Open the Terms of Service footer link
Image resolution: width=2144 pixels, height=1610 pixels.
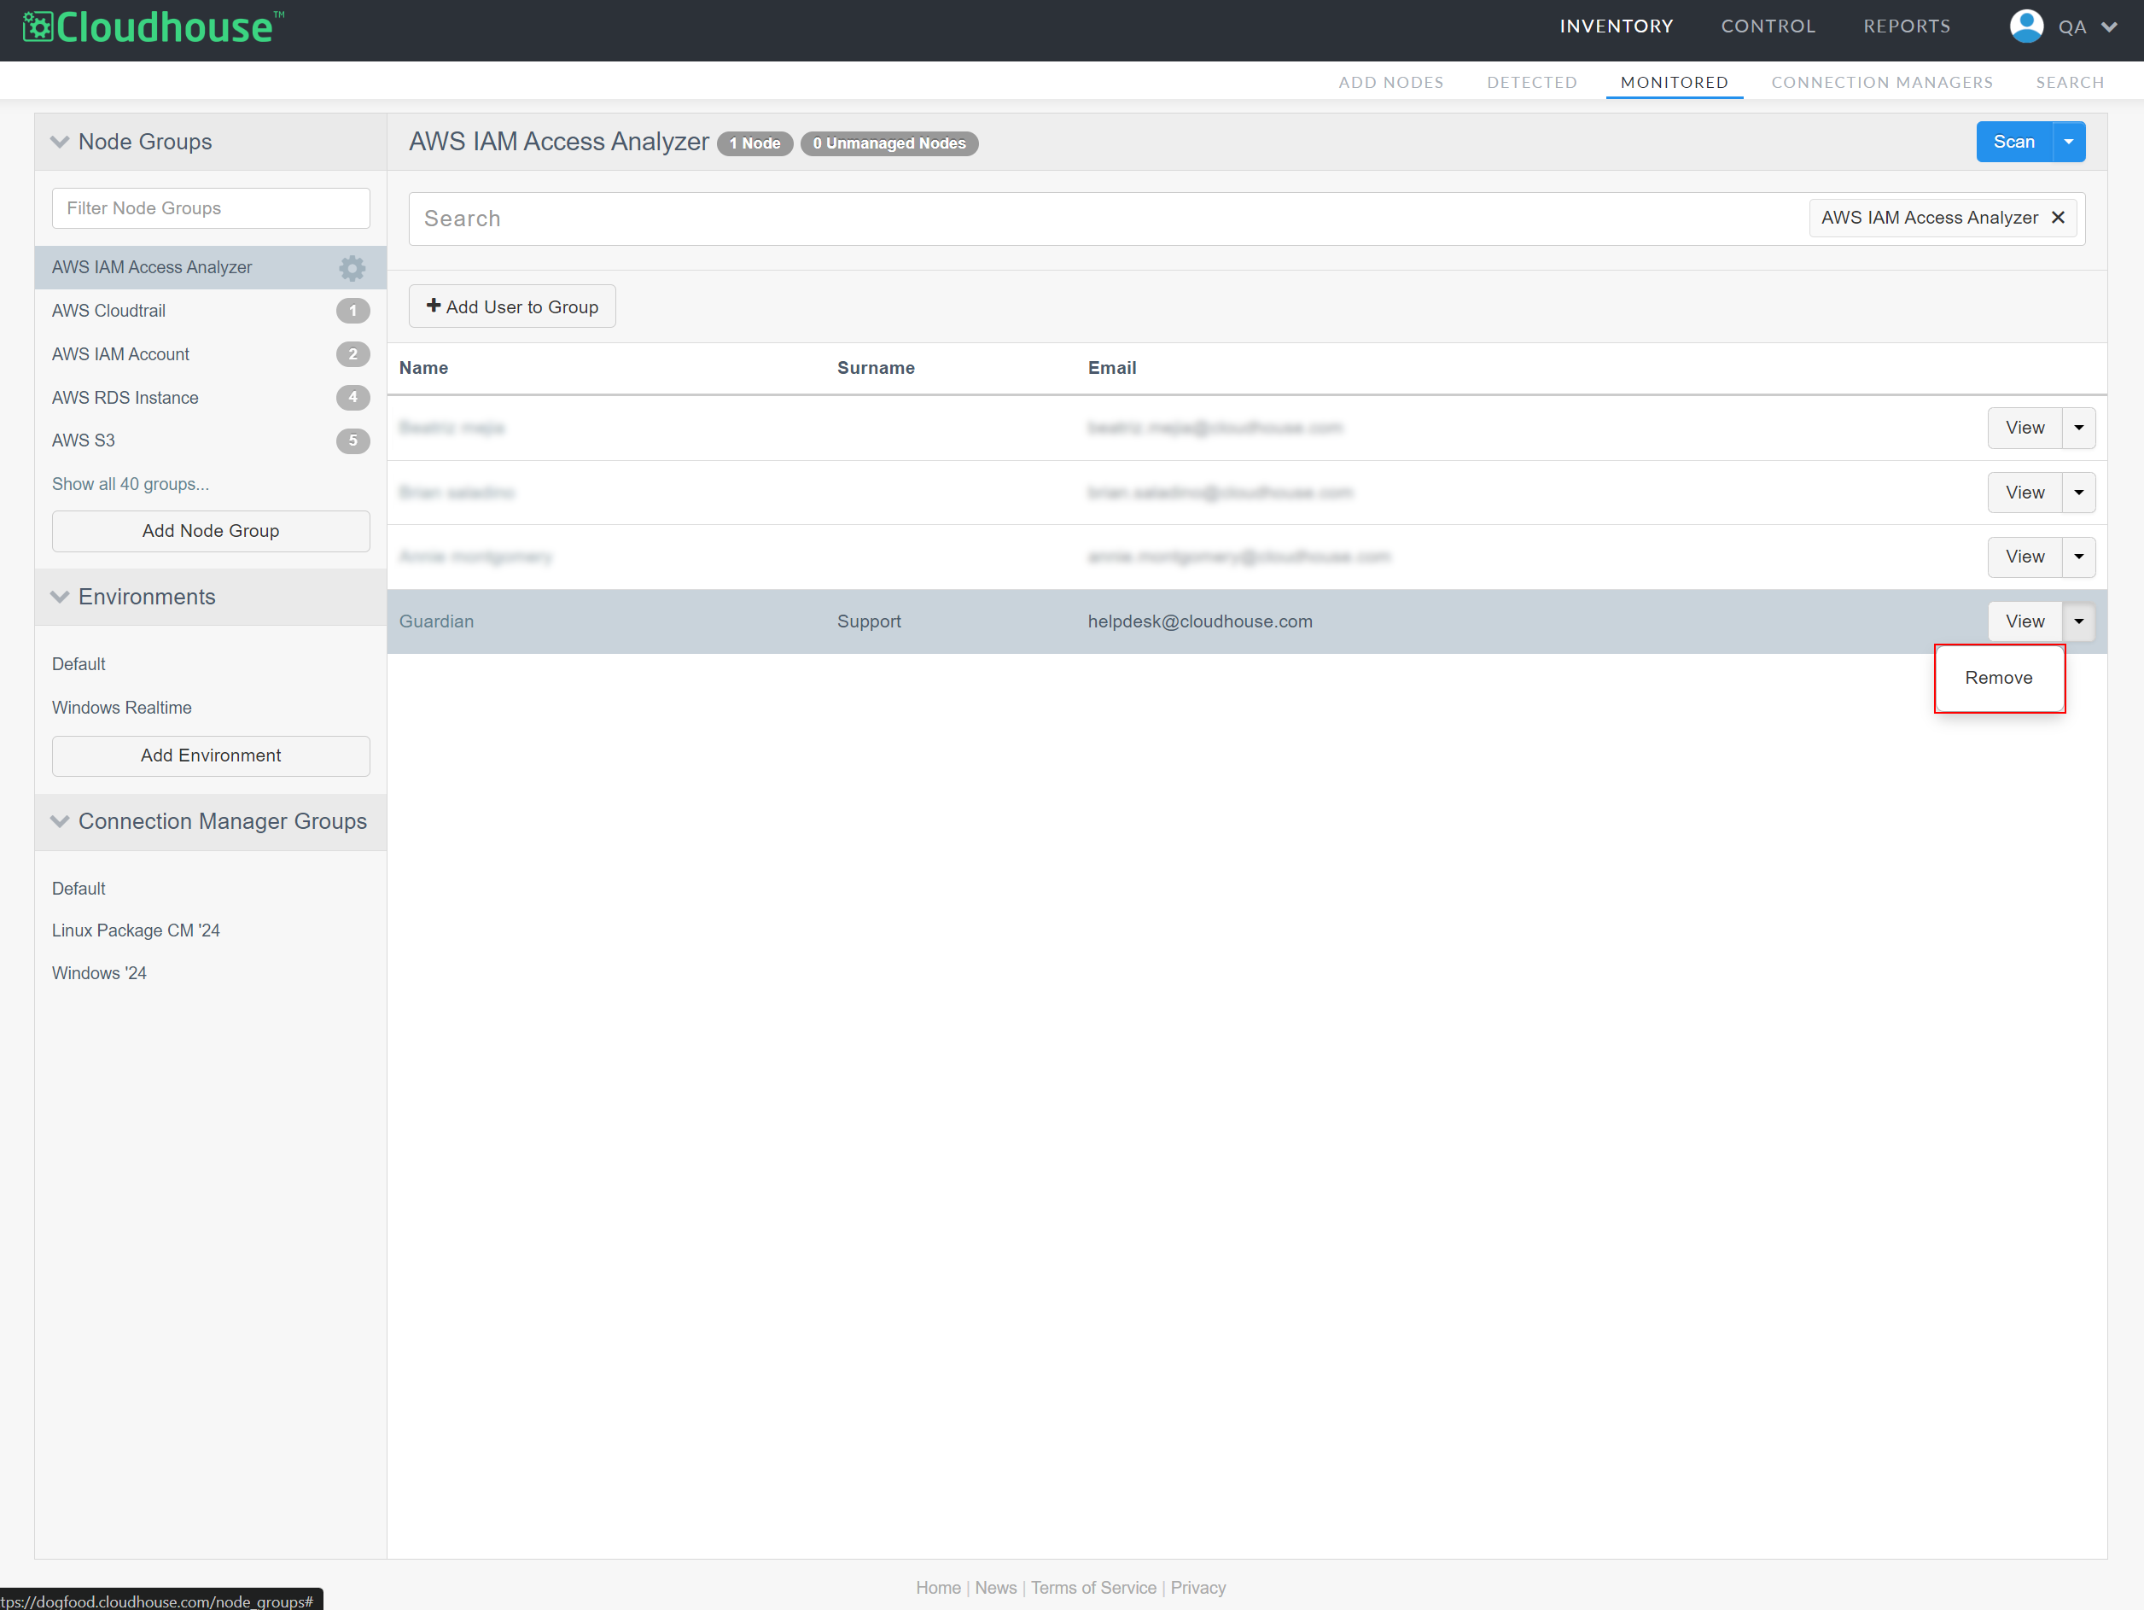(x=1093, y=1588)
